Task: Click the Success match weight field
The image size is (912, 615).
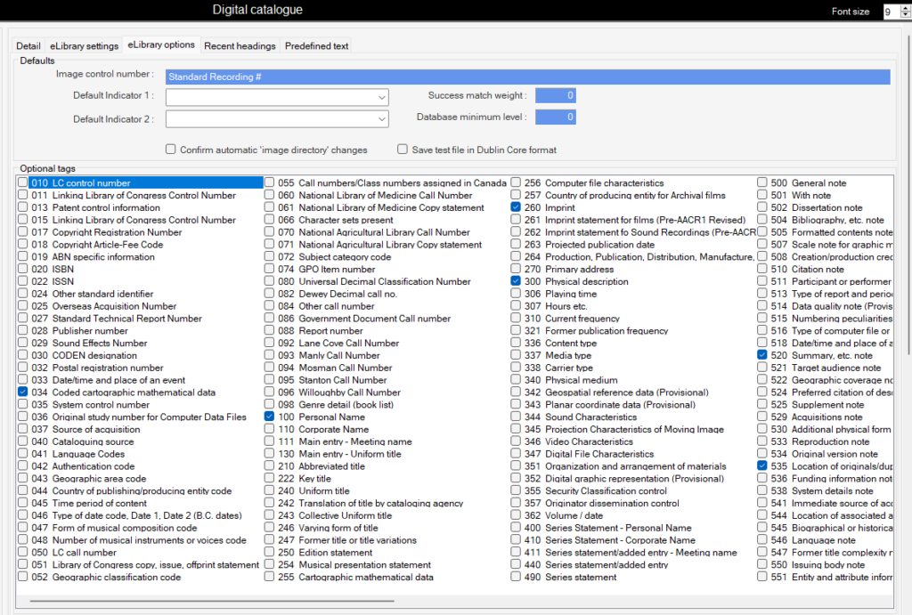Action: click(x=556, y=94)
